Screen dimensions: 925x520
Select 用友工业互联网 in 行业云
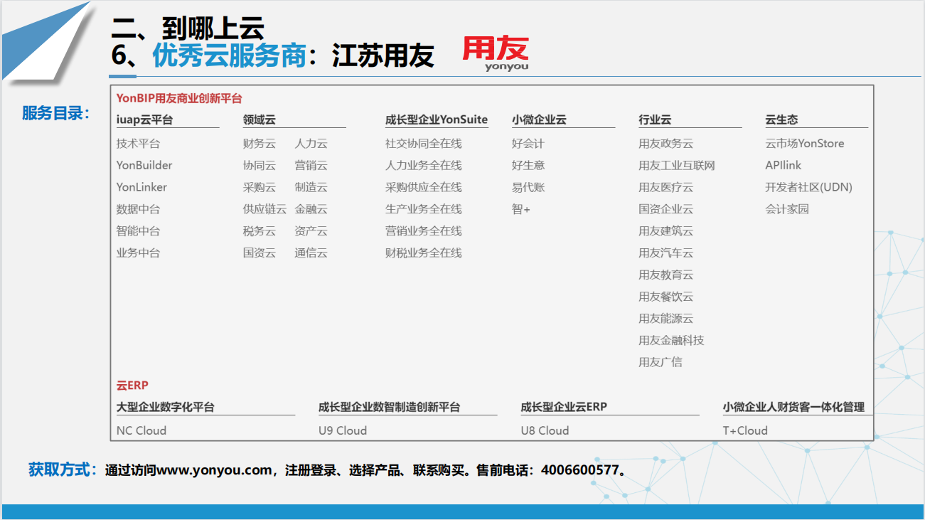pyautogui.click(x=676, y=166)
